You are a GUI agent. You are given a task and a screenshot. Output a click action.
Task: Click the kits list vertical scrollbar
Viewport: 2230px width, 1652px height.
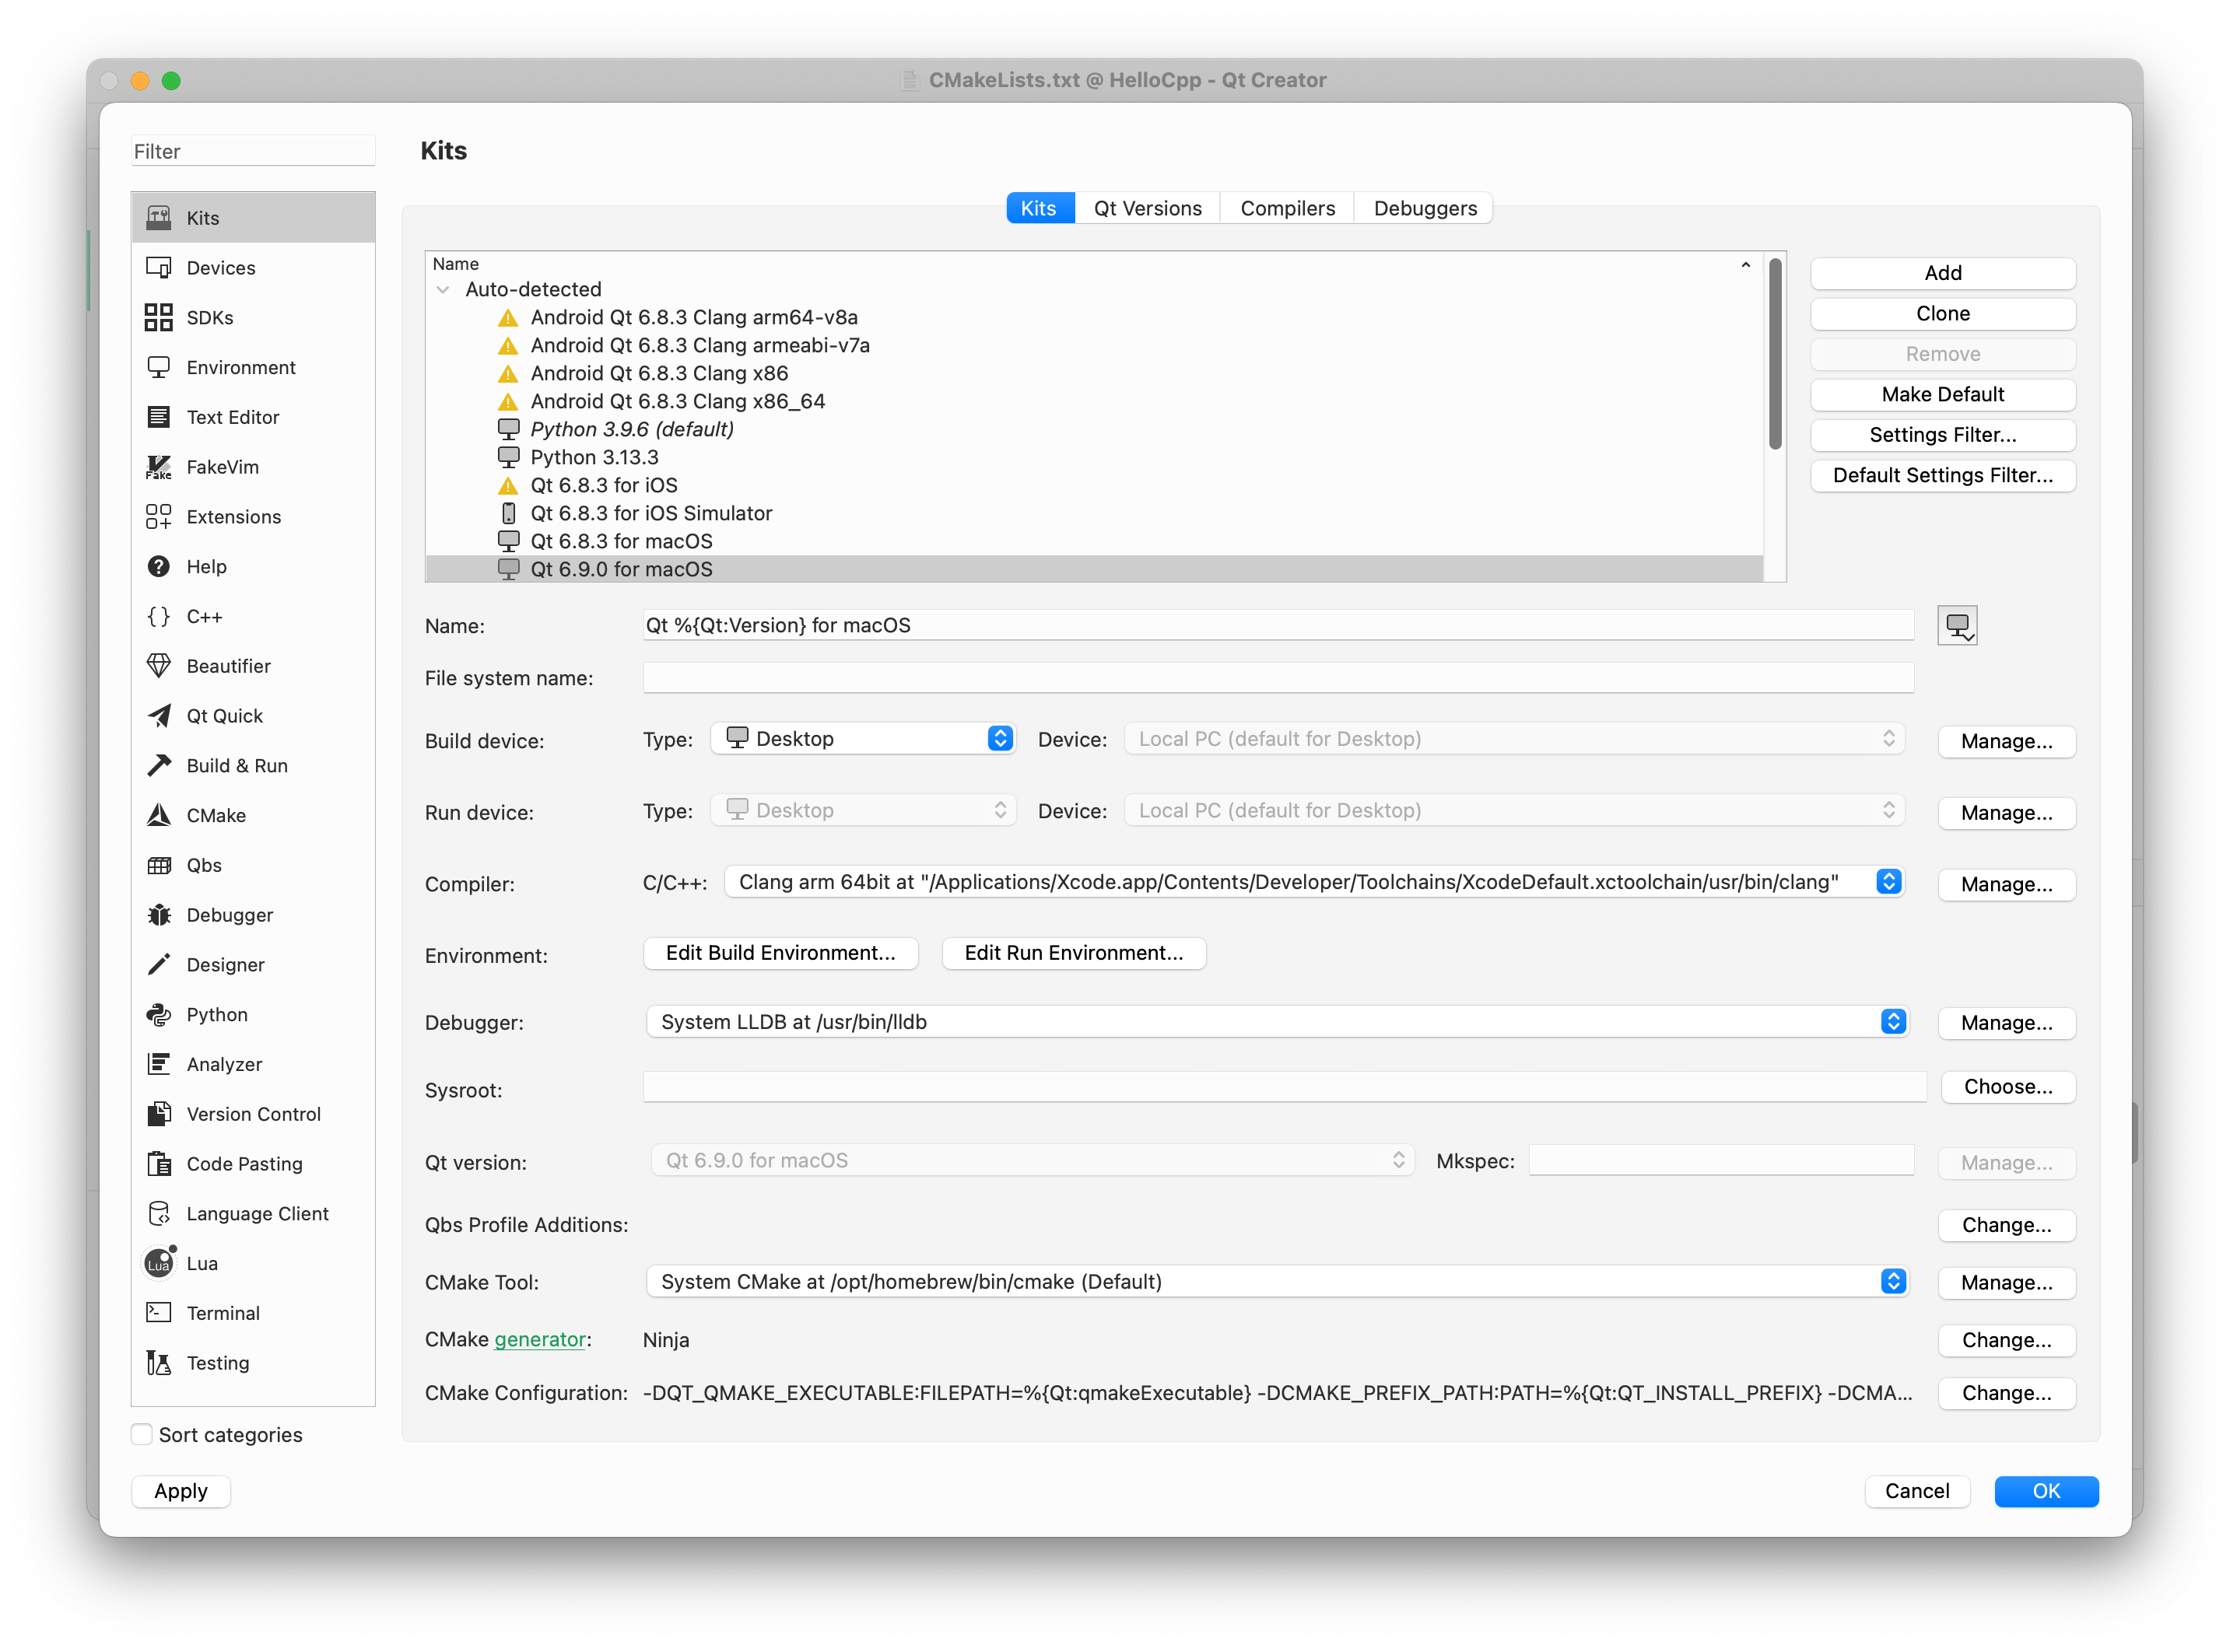pyautogui.click(x=1775, y=354)
